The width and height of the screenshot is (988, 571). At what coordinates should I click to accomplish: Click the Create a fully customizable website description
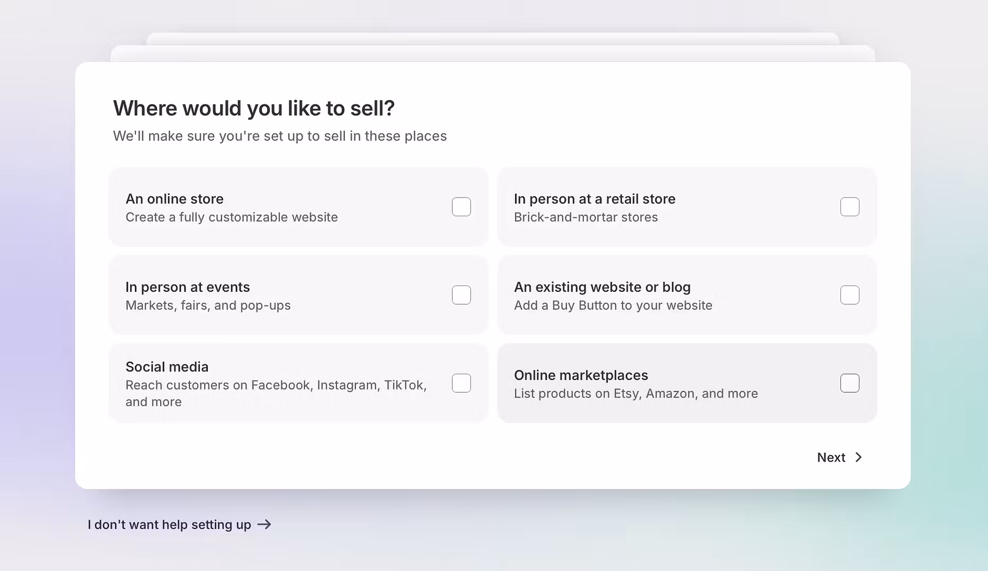click(x=232, y=217)
